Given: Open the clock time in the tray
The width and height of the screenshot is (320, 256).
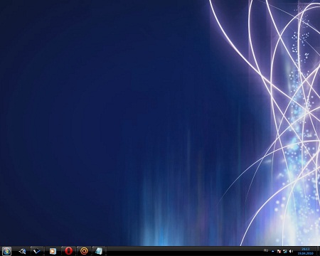Looking at the screenshot, I should click(x=306, y=249).
